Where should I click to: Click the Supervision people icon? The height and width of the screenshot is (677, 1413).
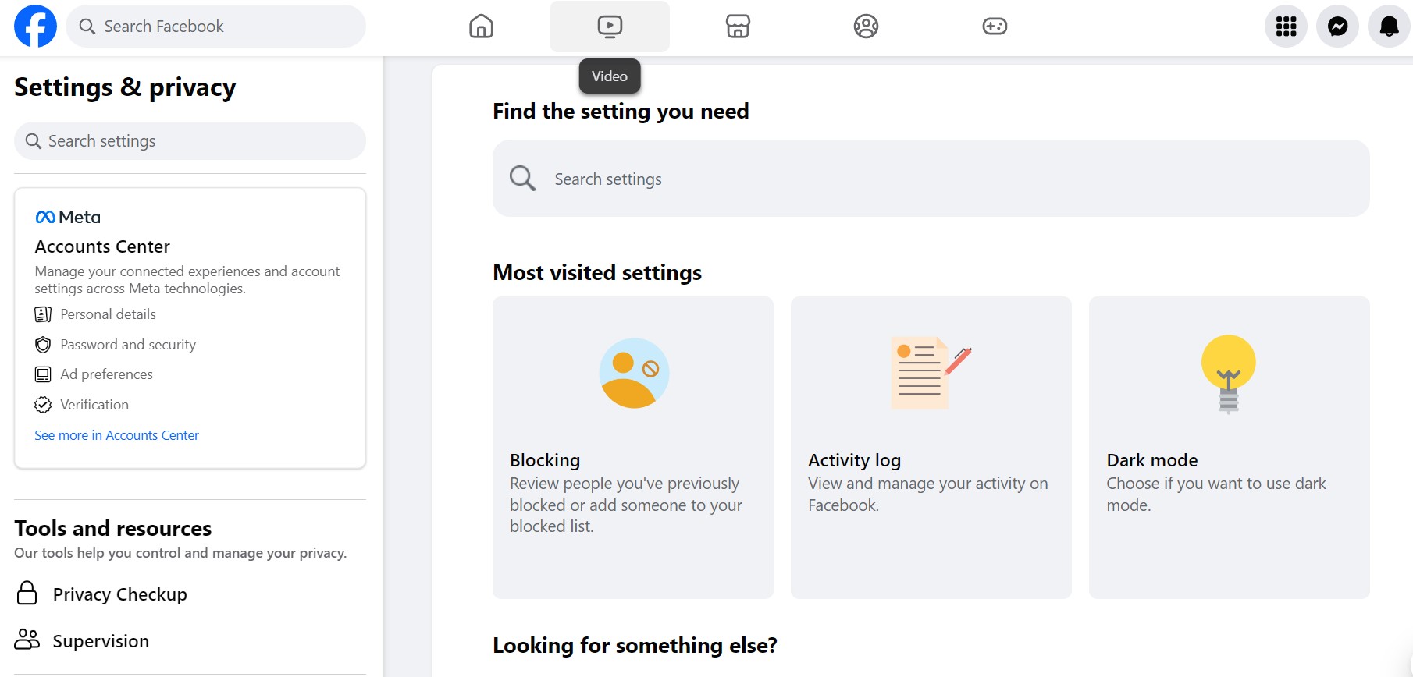click(27, 640)
